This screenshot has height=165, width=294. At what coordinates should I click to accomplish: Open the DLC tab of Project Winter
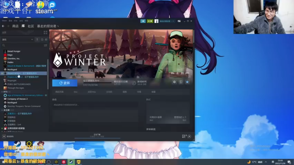[x=76, y=92]
